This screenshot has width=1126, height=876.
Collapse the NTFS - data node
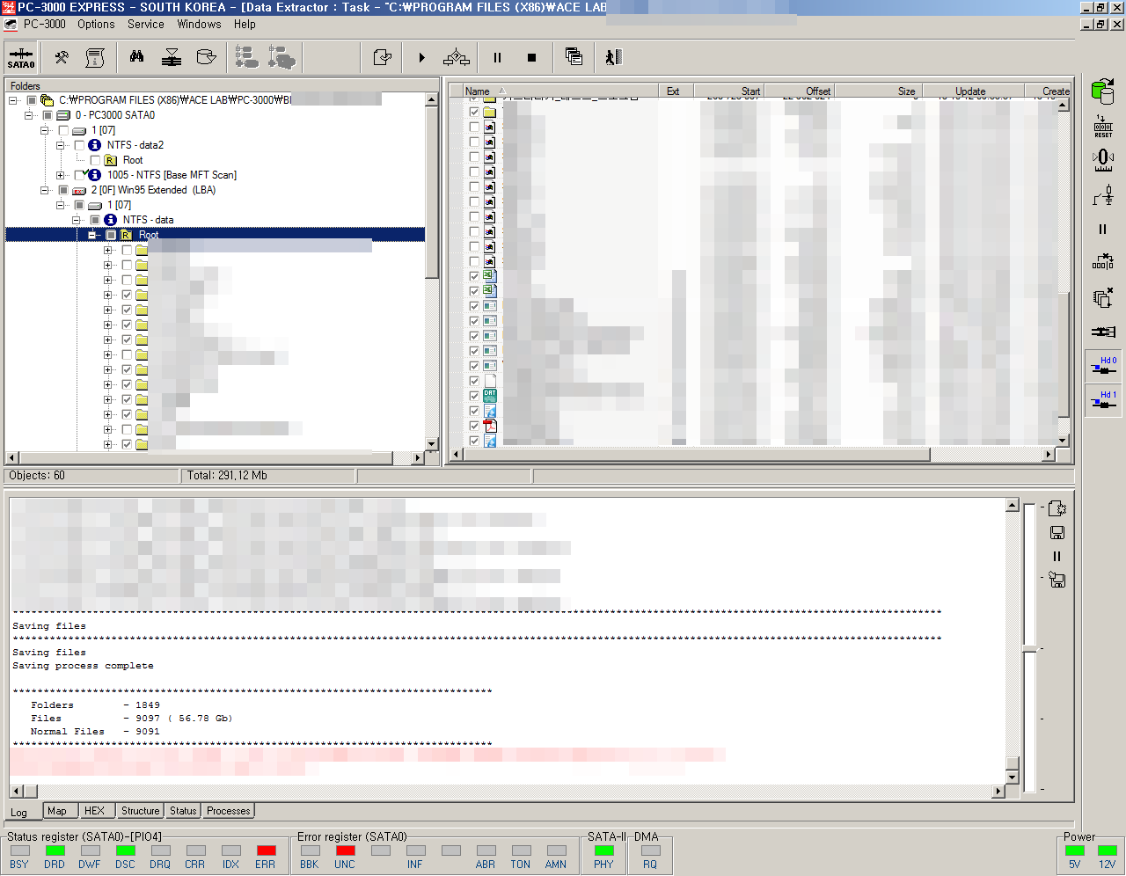(77, 220)
